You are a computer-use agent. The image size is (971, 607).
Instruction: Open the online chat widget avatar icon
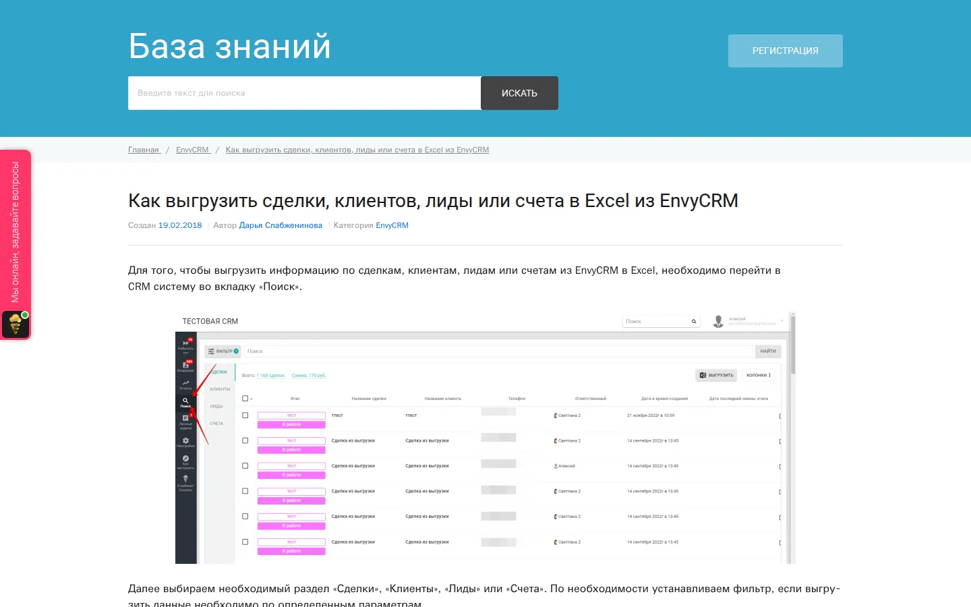point(16,324)
